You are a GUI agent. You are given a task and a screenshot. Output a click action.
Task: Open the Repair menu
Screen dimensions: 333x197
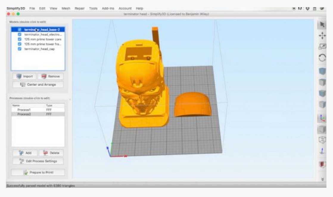(80, 9)
